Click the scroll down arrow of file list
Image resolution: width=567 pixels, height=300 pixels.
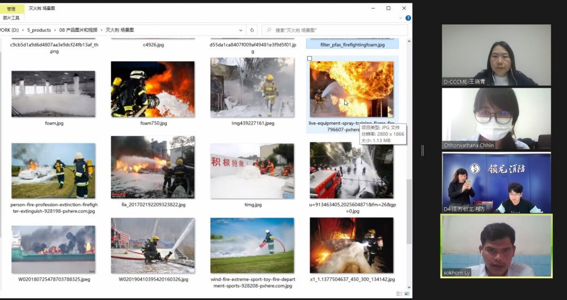409,288
